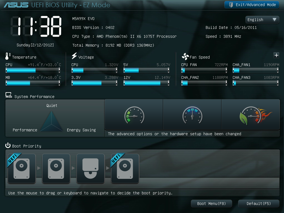Image resolution: width=284 pixels, height=213 pixels.
Task: Click the optical drive boot device
Action: [90, 169]
